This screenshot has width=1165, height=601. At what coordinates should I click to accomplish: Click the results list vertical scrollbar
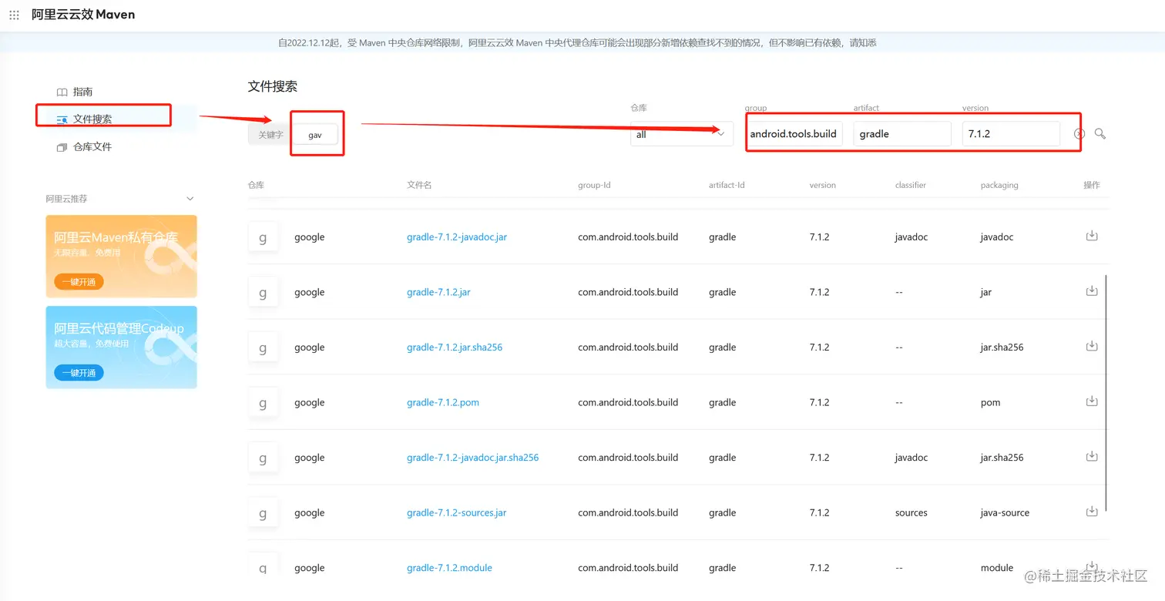pos(1106,393)
